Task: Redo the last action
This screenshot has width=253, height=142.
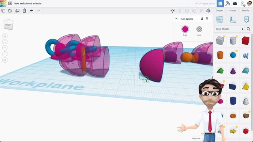Action: [x=38, y=11]
